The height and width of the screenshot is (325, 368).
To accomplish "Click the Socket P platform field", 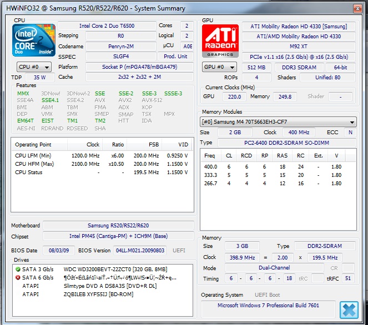I will tap(140, 67).
